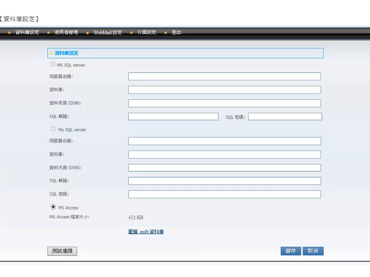Click the My SQL SQL 帳號 input box
Screen dimensions: 370x277
224,181
